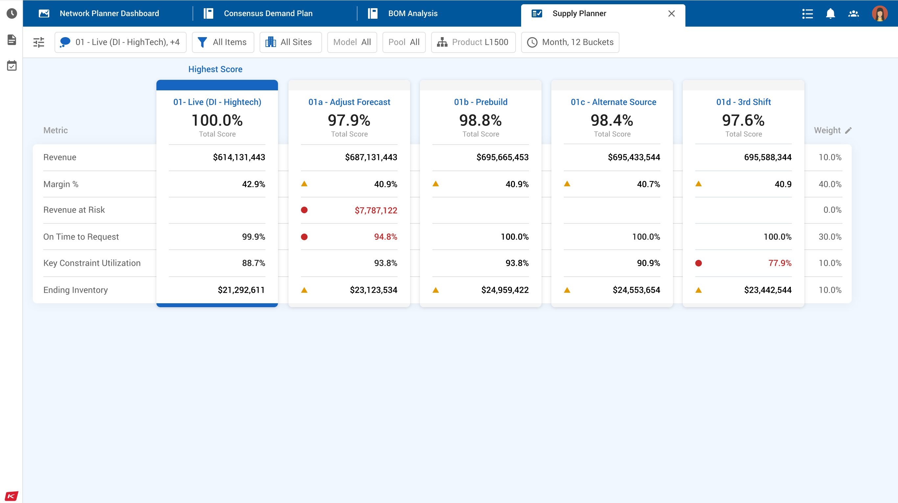Open the documents icon in left sidebar

12,40
